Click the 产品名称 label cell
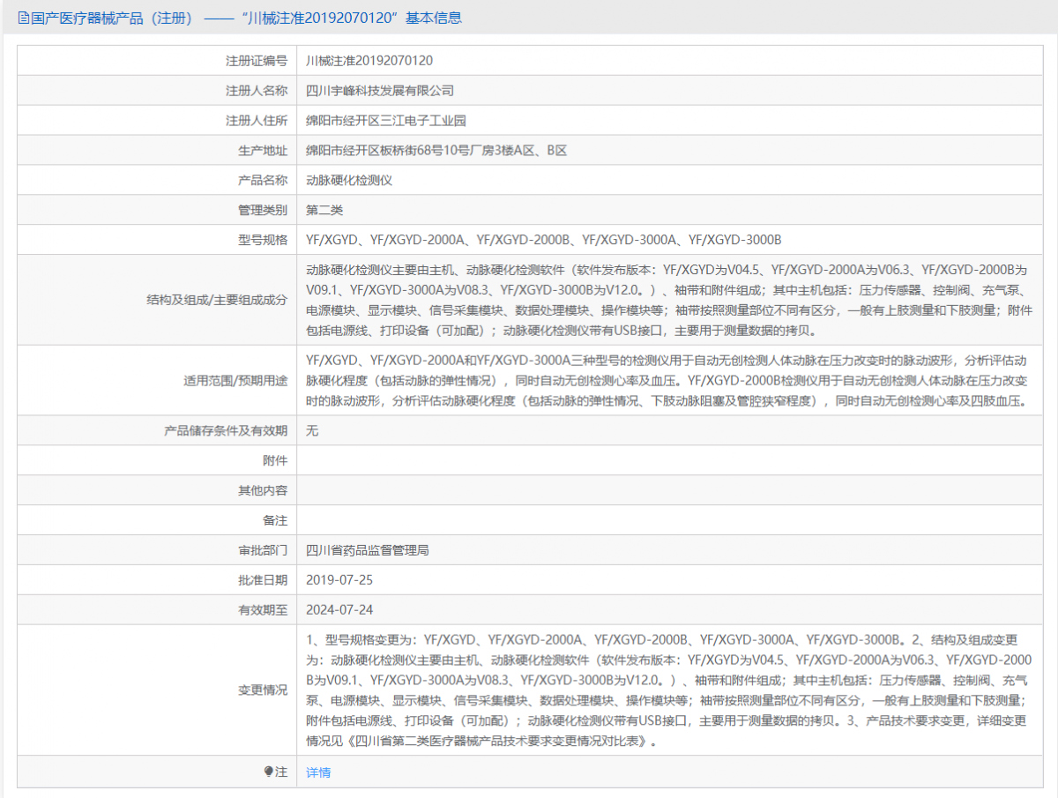The width and height of the screenshot is (1058, 798). [157, 180]
